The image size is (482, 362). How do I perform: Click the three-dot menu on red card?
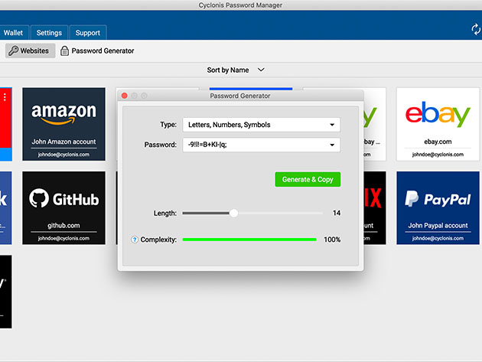pos(5,97)
